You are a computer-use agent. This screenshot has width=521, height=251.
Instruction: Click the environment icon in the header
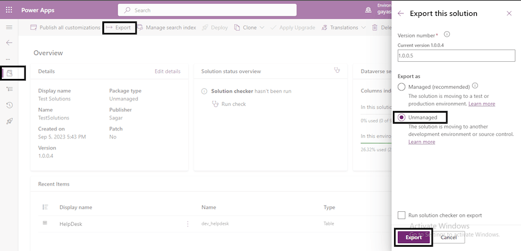point(368,10)
